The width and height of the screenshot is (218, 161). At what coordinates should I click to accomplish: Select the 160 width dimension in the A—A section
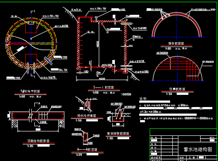click(x=90, y=143)
